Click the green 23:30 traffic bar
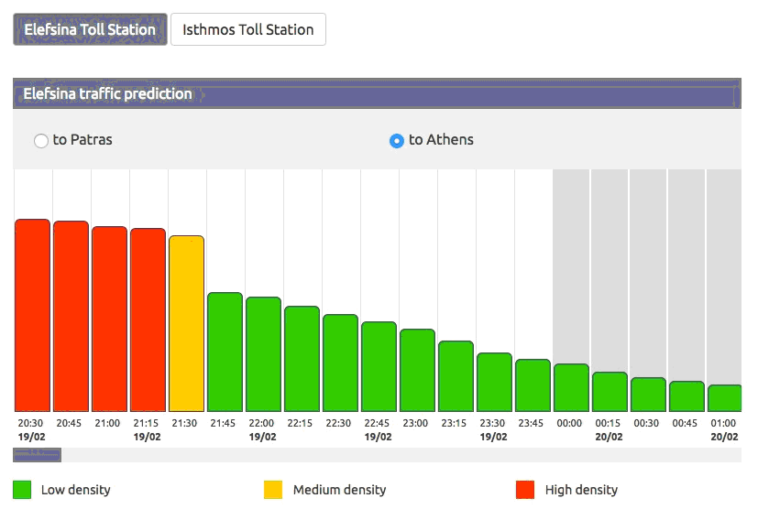The image size is (769, 509). point(494,383)
